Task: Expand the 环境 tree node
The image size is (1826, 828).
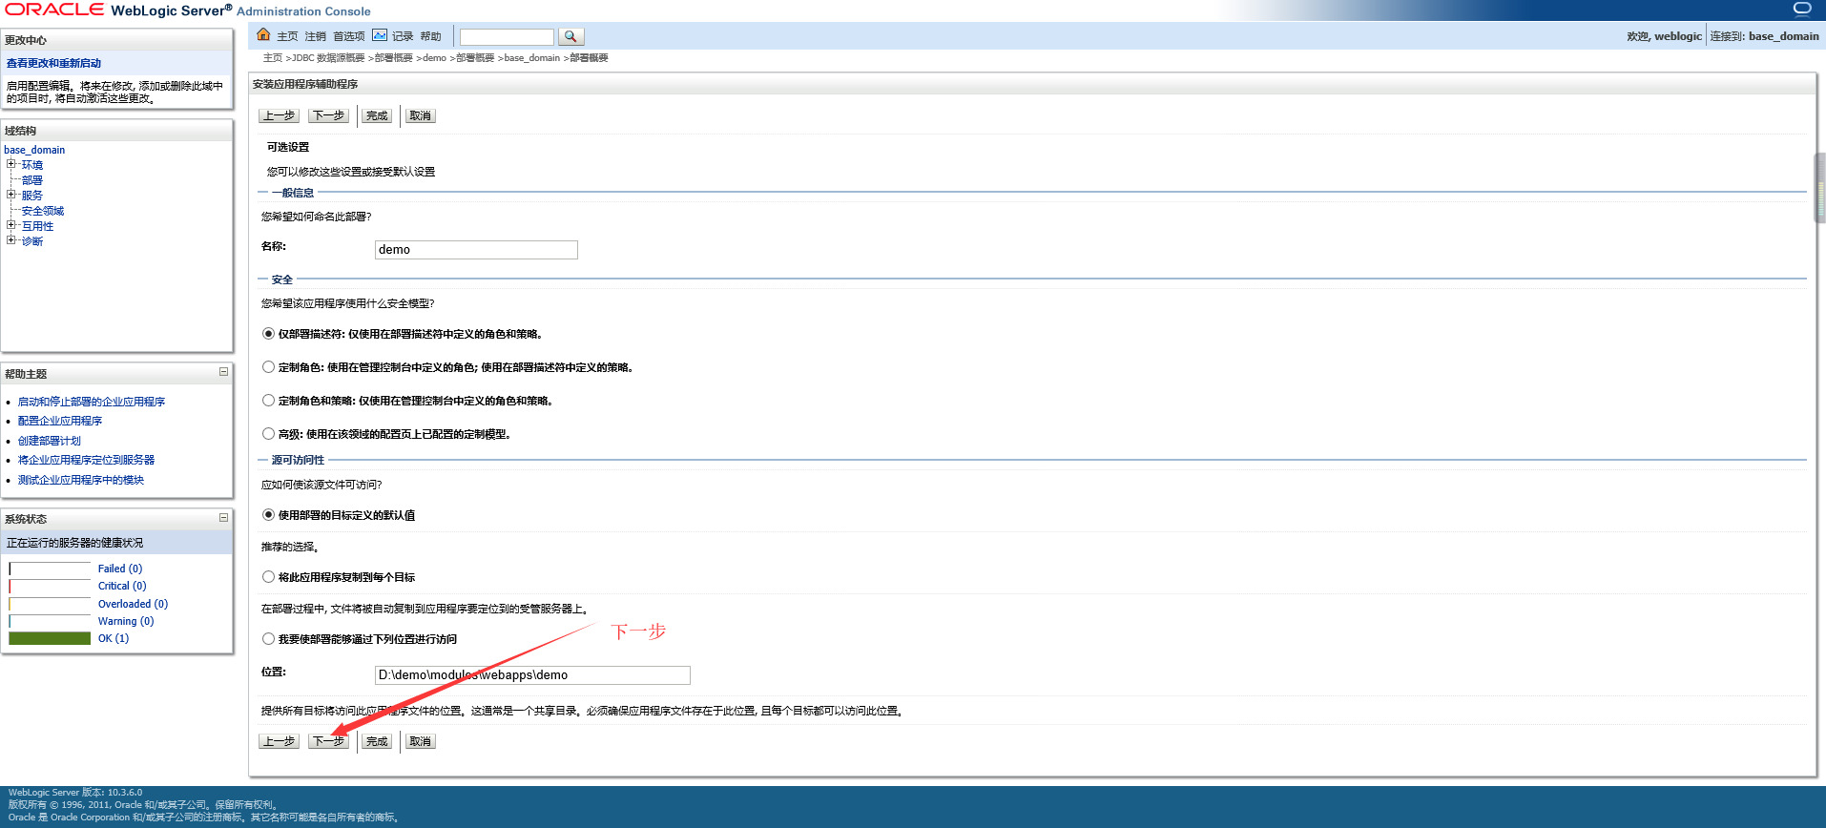Action: coord(10,164)
